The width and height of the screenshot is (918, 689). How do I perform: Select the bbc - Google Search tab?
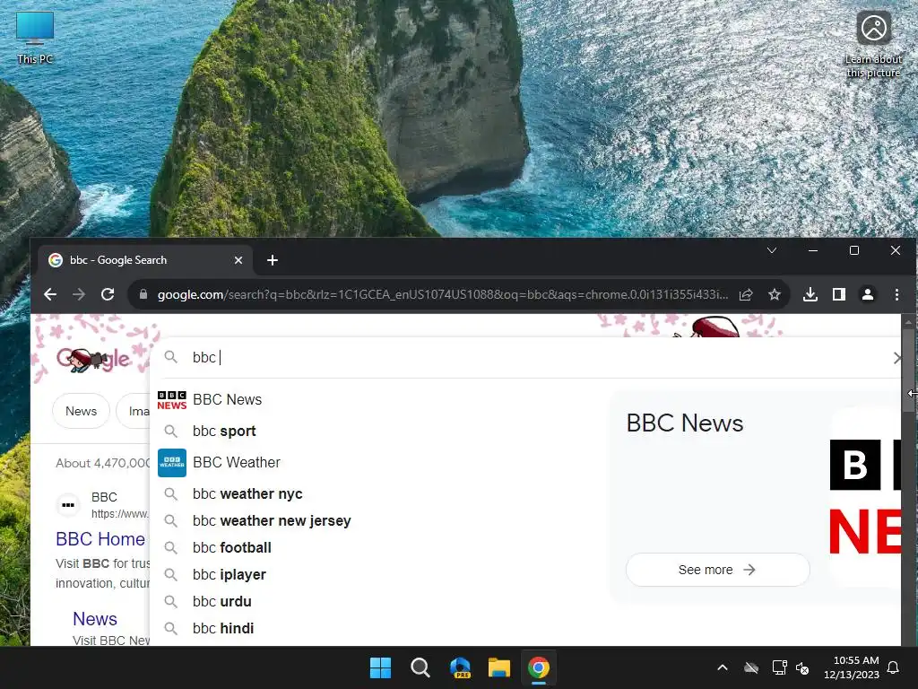click(x=145, y=260)
